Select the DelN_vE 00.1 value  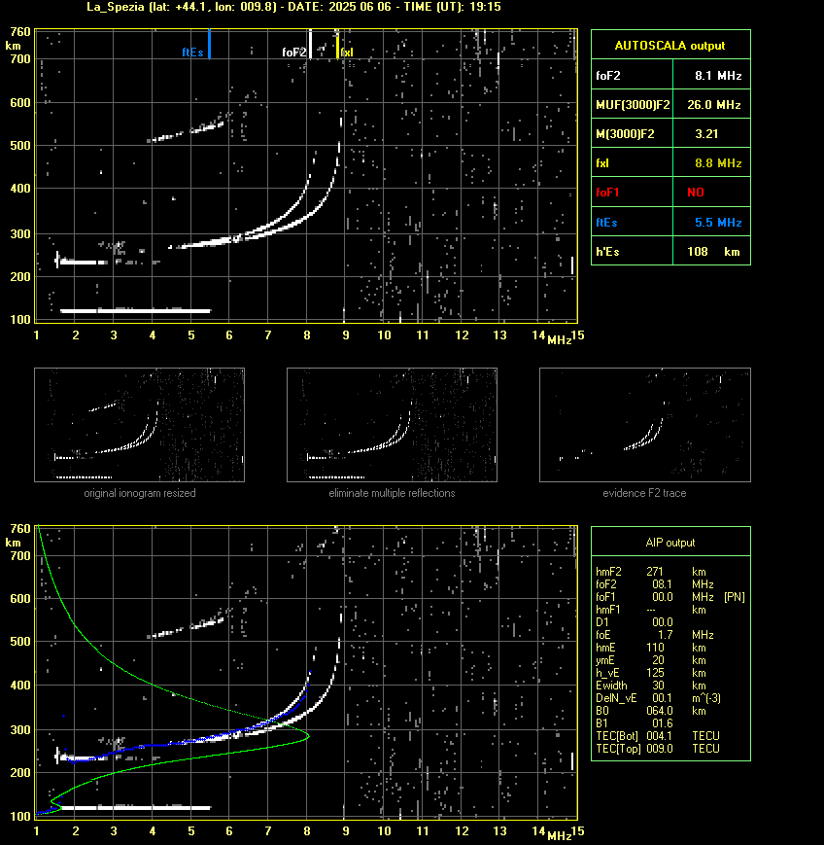click(663, 698)
